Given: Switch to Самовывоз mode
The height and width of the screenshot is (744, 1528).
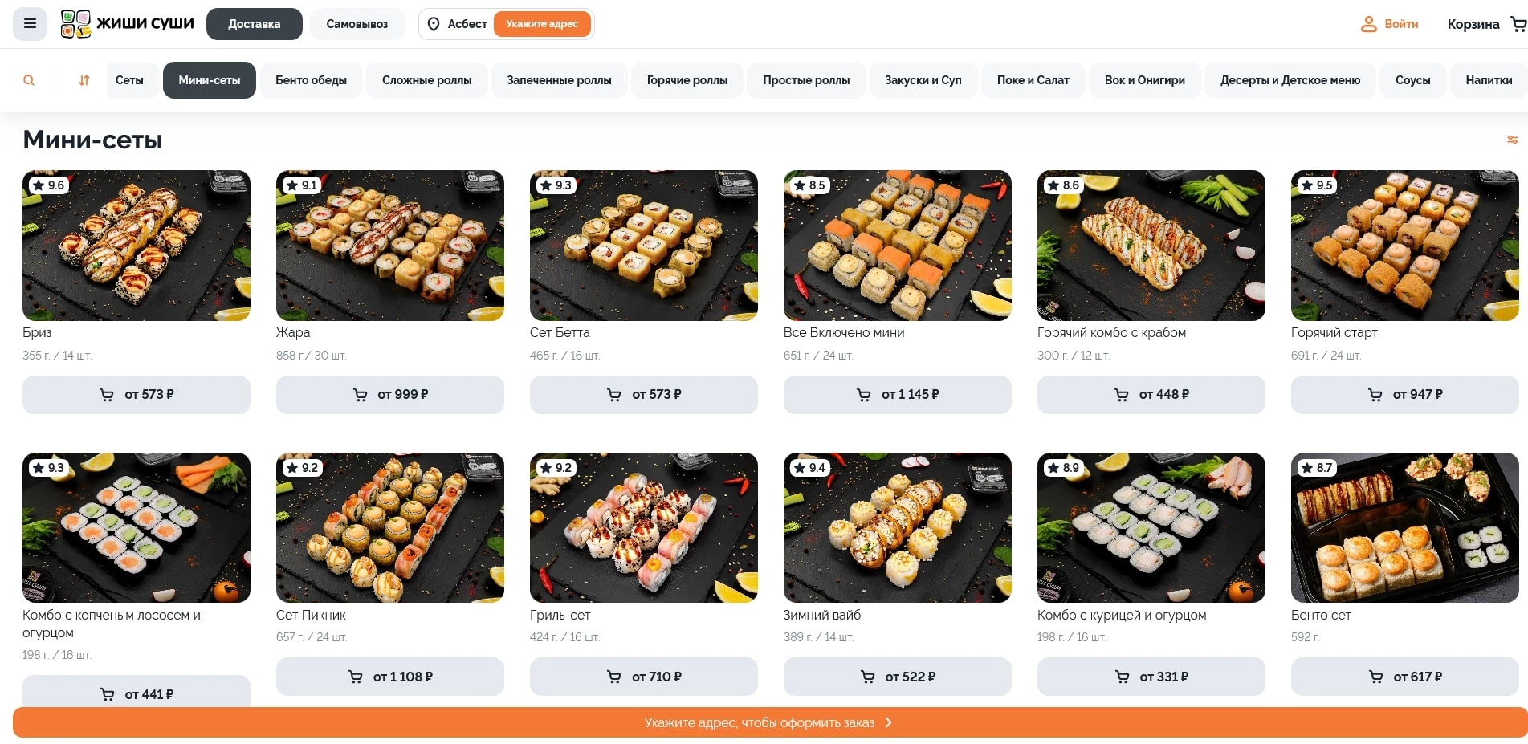Looking at the screenshot, I should (x=357, y=24).
